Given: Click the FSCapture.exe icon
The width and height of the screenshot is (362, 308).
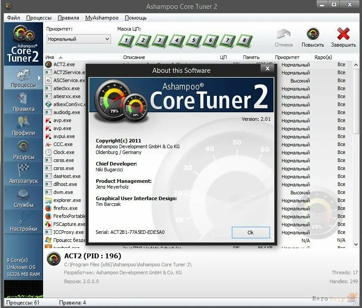Looking at the screenshot, I should (48, 224).
